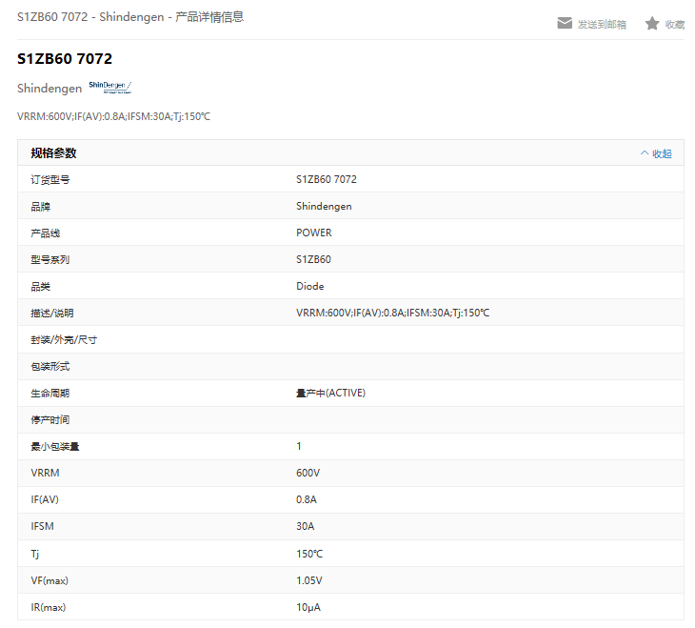This screenshot has height=628, width=695.
Task: Click the IF(AV) row label
Action: [45, 499]
